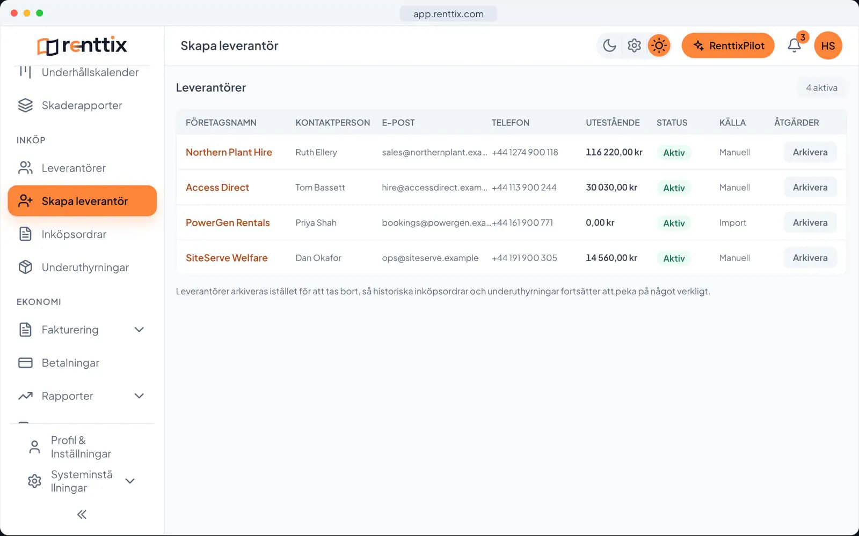Click the Betalningar card icon
The image size is (859, 536).
(x=25, y=363)
